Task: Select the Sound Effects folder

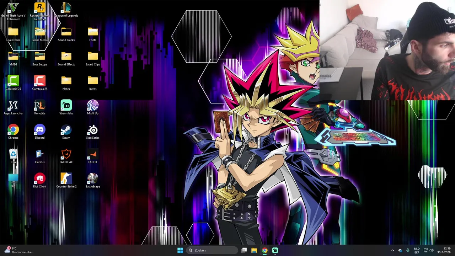Action: (66, 59)
